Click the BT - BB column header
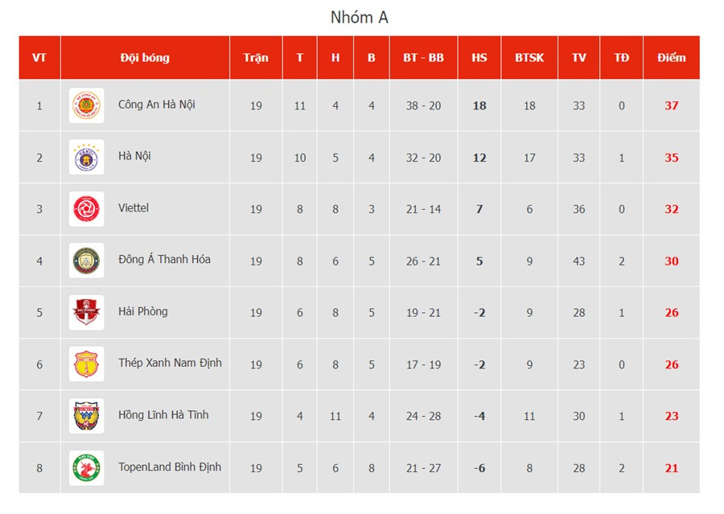The image size is (724, 514). (423, 58)
